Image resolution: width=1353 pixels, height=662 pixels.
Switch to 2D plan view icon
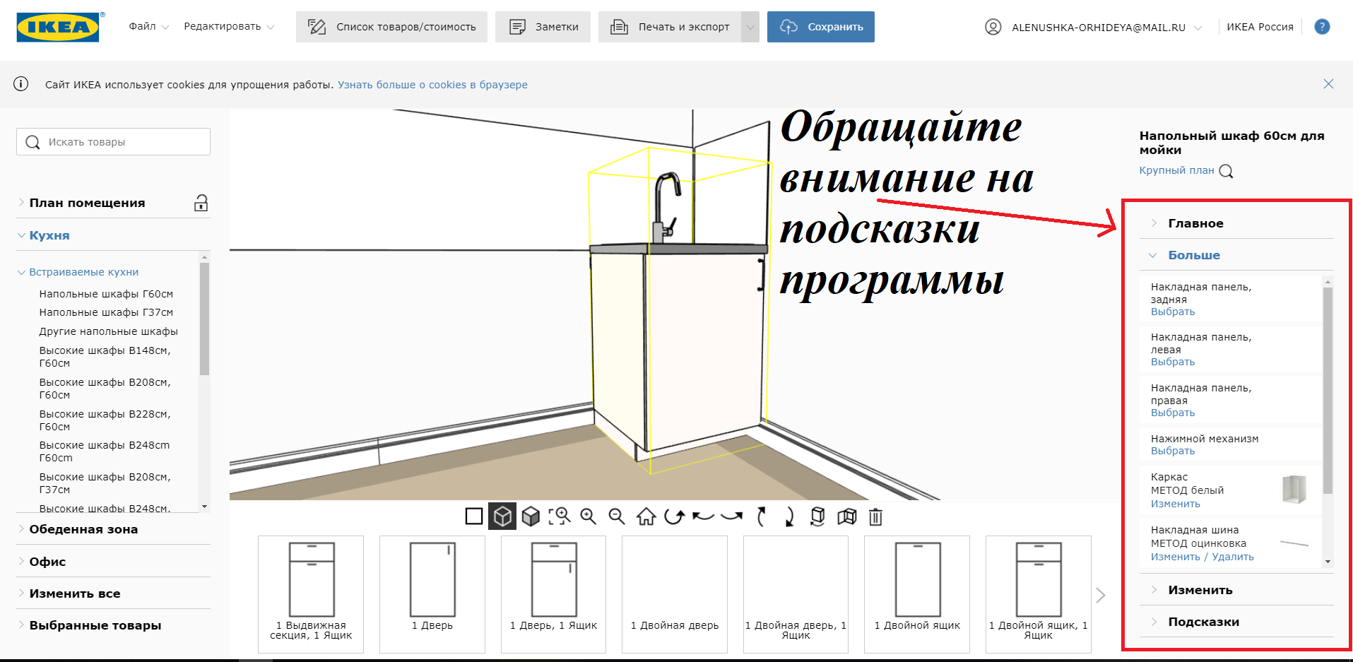pos(474,516)
